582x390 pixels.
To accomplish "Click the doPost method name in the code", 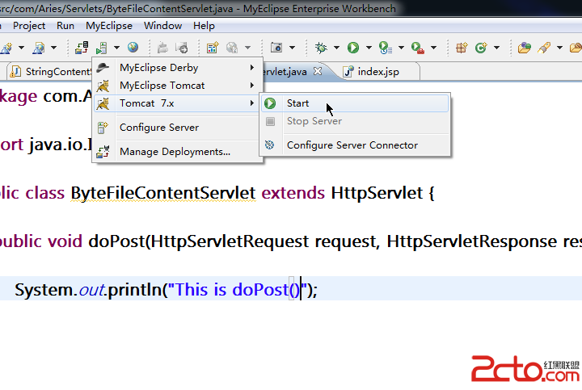I will coord(116,241).
